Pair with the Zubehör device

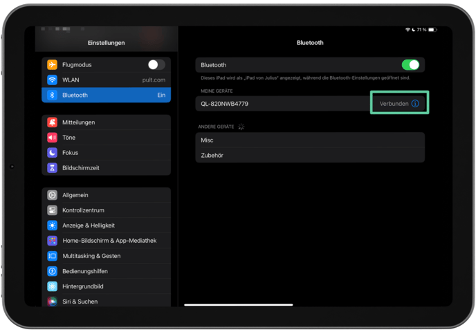310,155
